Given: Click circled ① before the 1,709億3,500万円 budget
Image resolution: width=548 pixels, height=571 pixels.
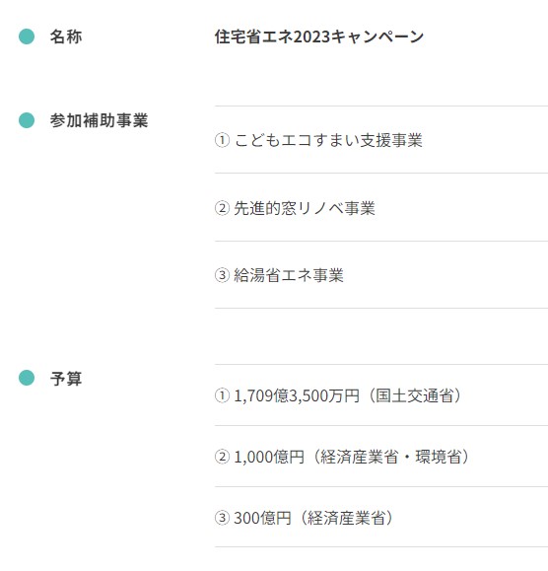Looking at the screenshot, I should [x=222, y=395].
